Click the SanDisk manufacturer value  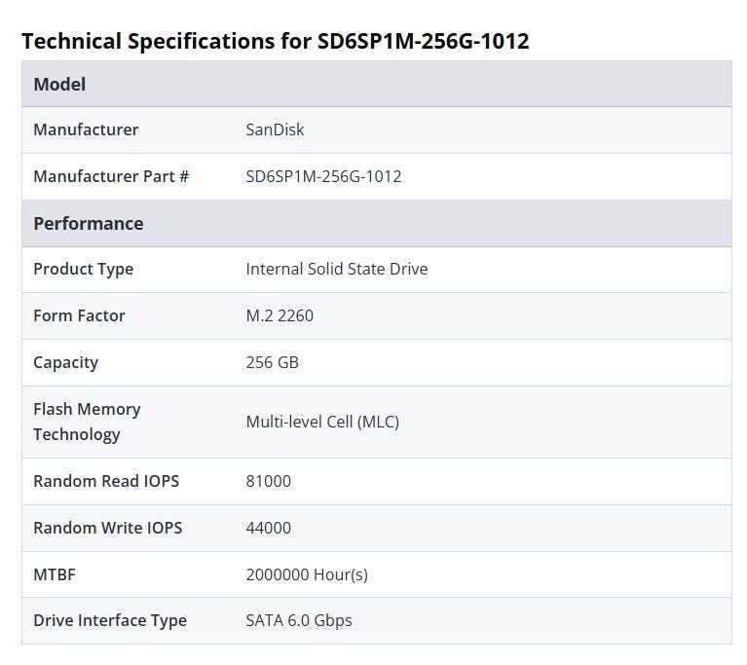click(275, 129)
